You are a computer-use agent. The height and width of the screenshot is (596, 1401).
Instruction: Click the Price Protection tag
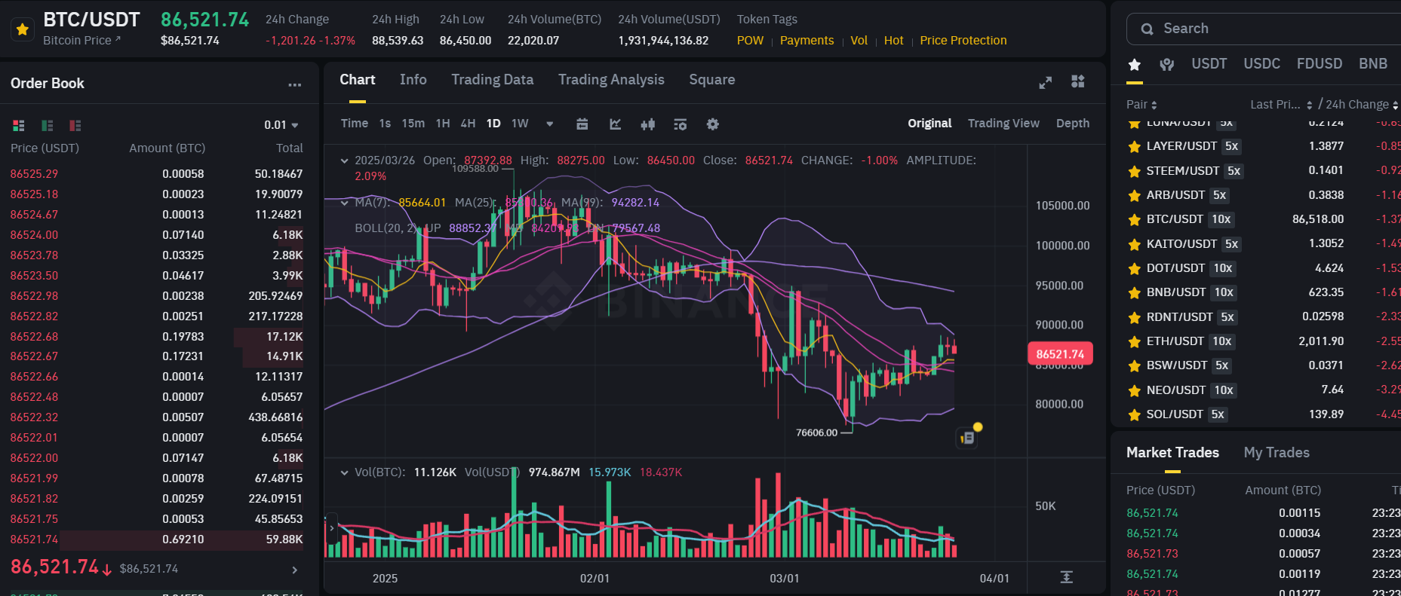pos(963,41)
